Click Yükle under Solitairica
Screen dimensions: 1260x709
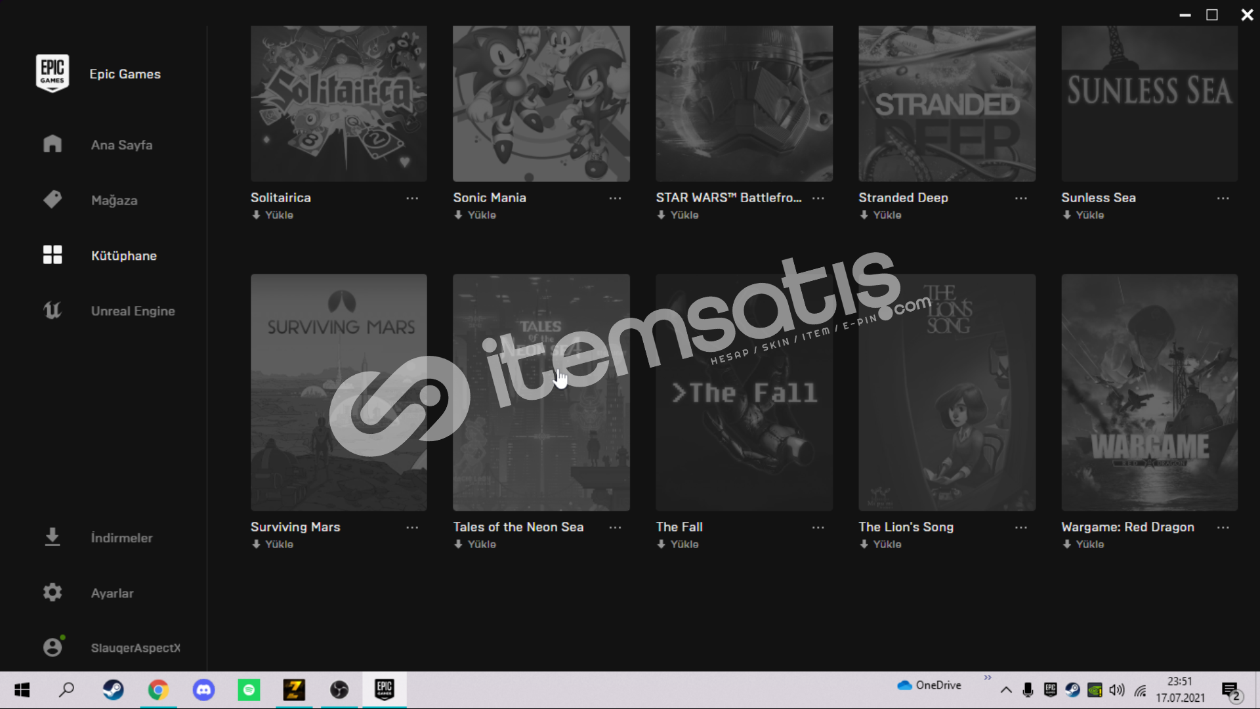pos(272,215)
